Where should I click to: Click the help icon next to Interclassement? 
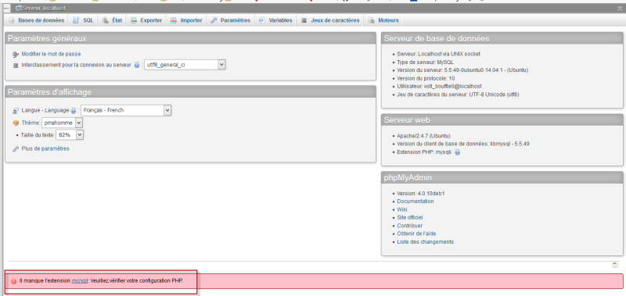point(136,65)
